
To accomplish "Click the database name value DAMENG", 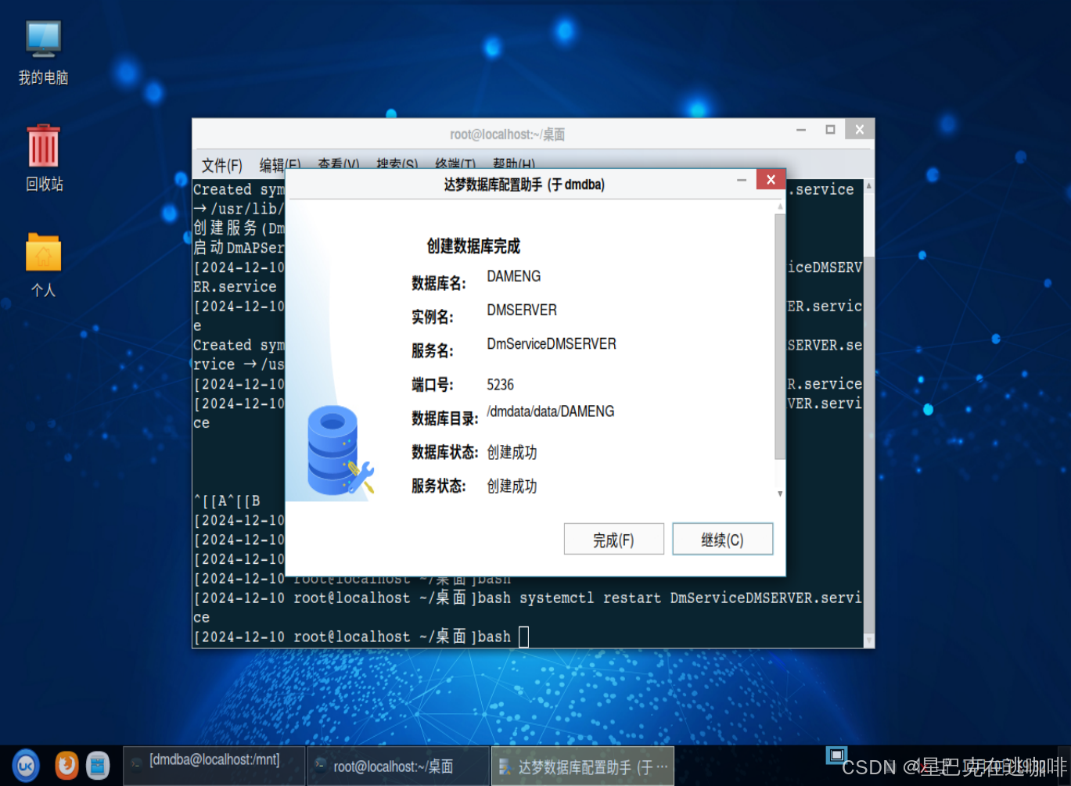I will point(514,276).
